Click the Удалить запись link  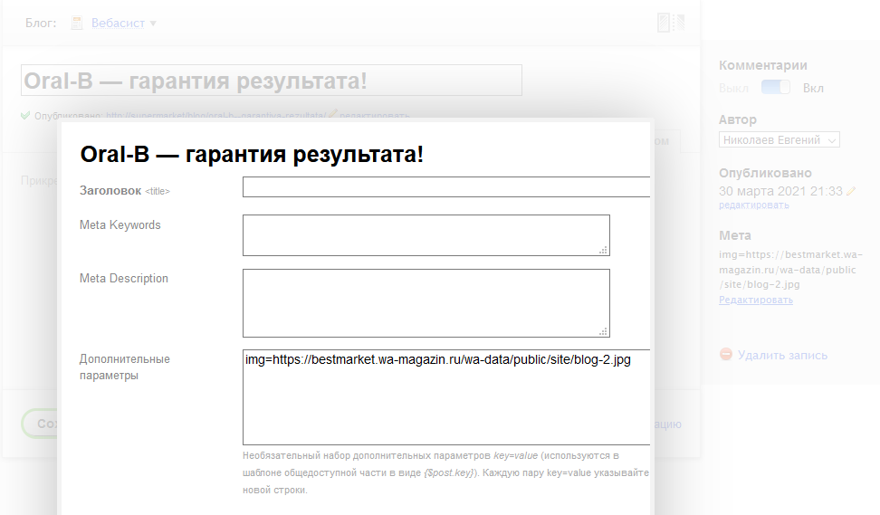coord(782,355)
